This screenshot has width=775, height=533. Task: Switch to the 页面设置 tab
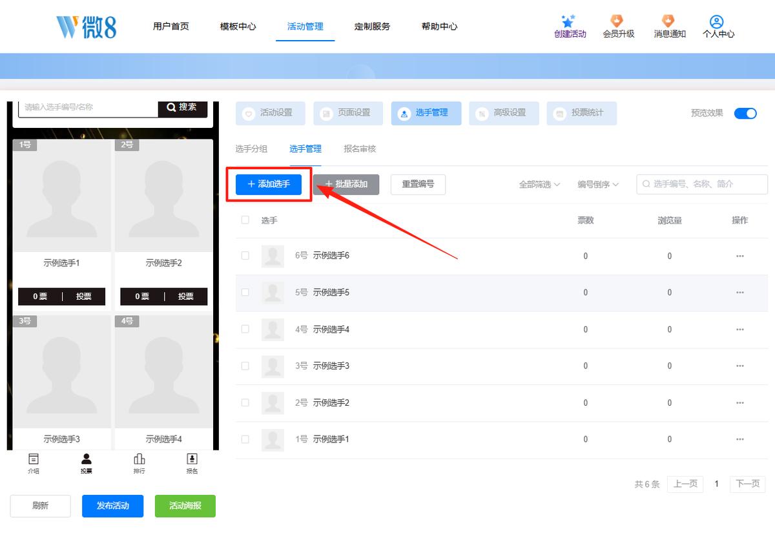348,113
